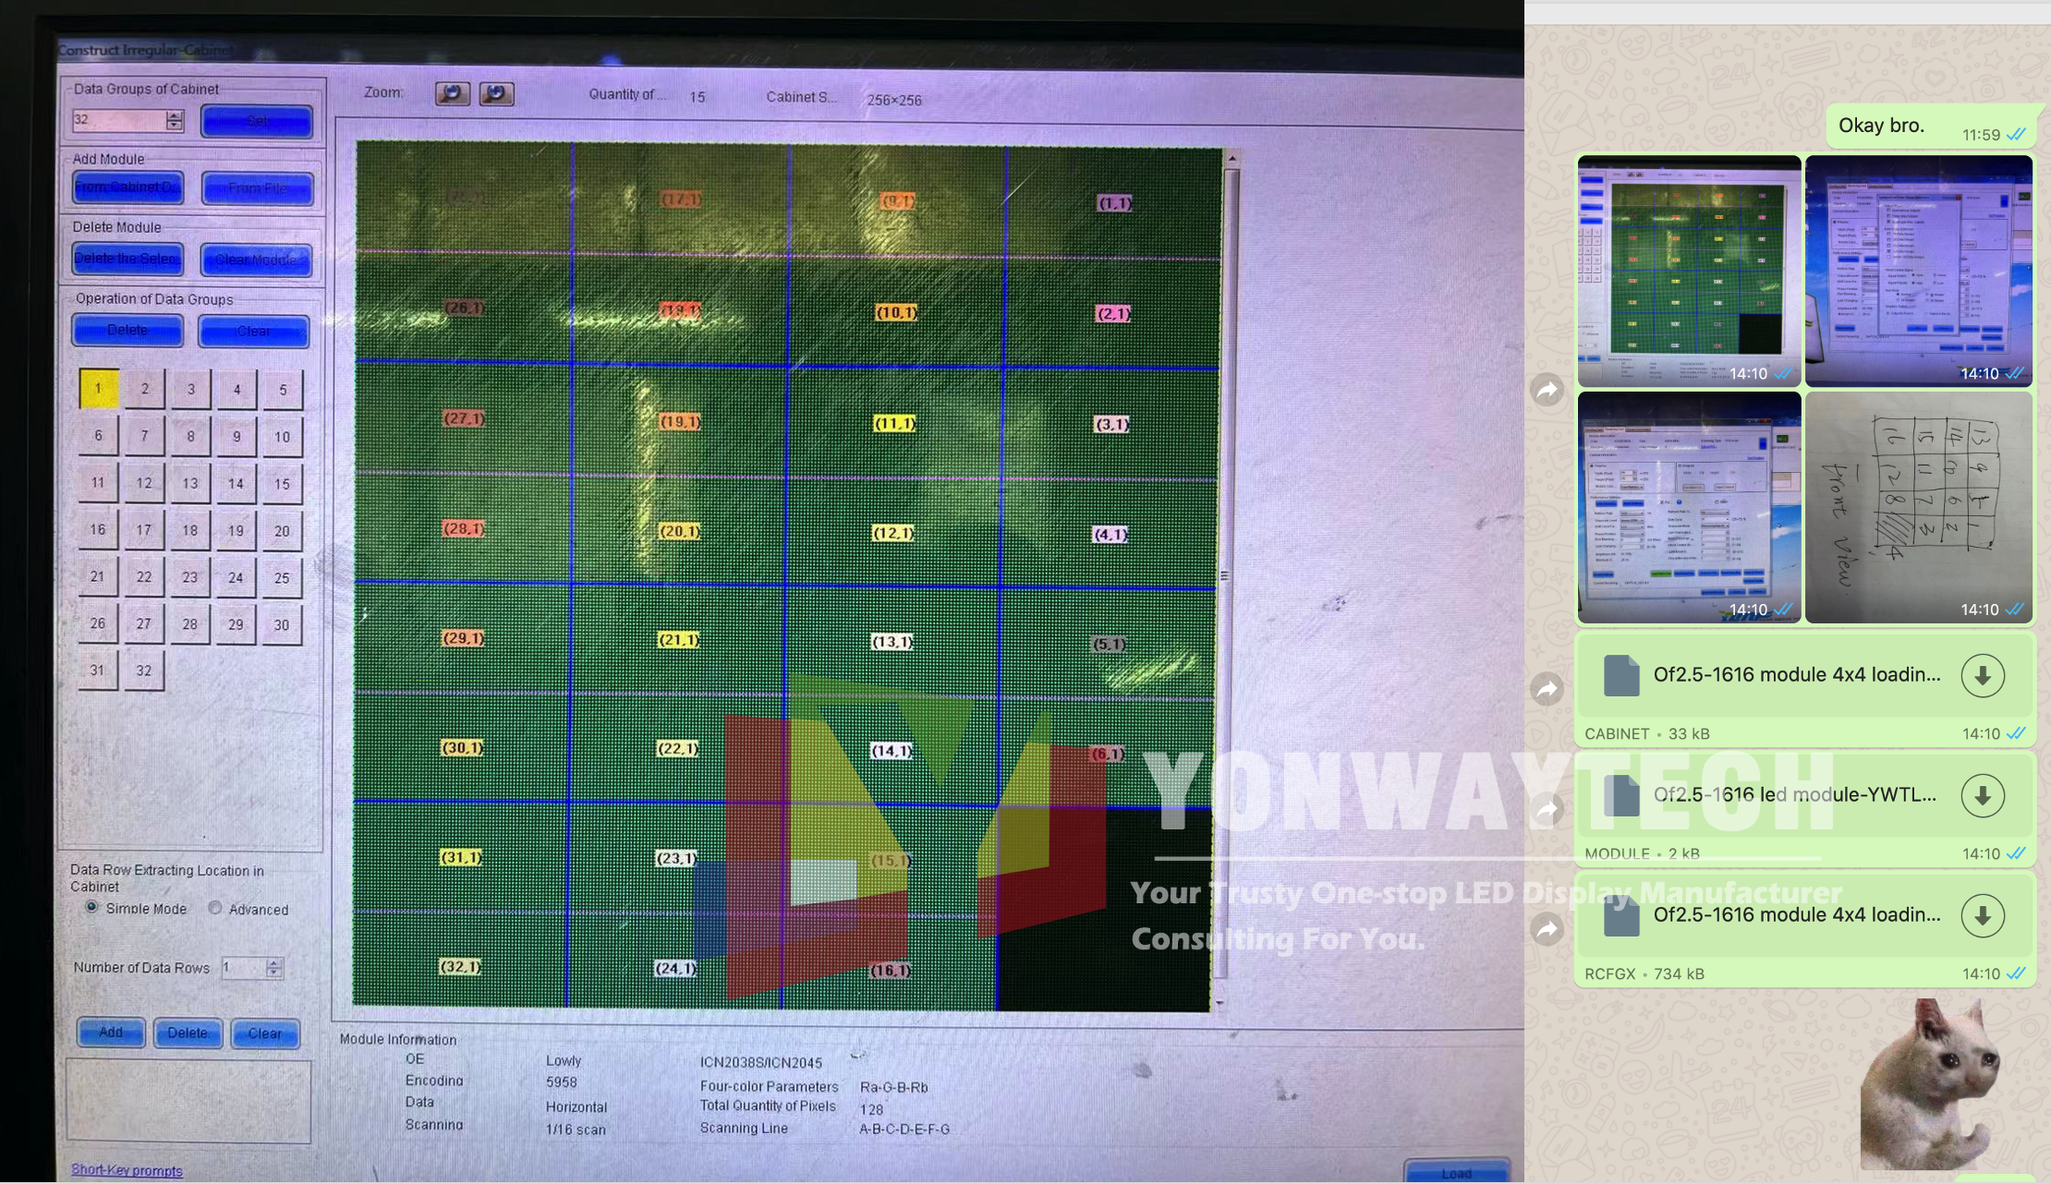Click the Clear data group operation icon

255,329
